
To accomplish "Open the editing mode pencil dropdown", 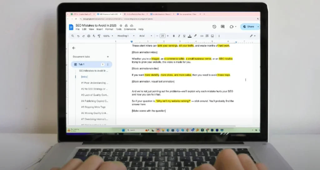I will 252,36.
